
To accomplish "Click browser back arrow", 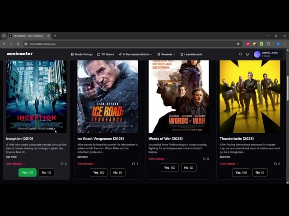I will pyautogui.click(x=4, y=44).
